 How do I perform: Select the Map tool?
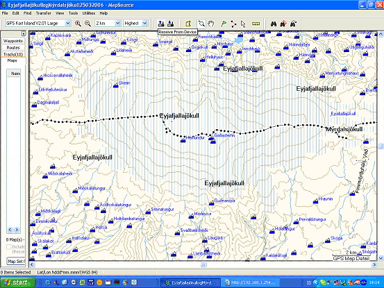[x=188, y=24]
